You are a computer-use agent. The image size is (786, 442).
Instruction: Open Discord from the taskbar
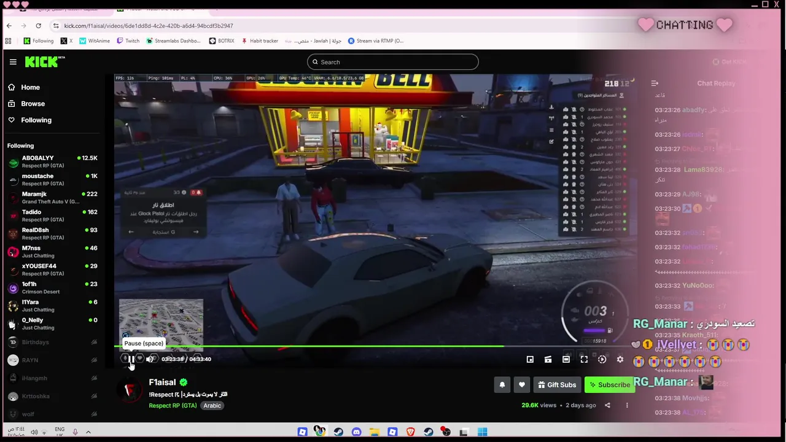coord(356,432)
